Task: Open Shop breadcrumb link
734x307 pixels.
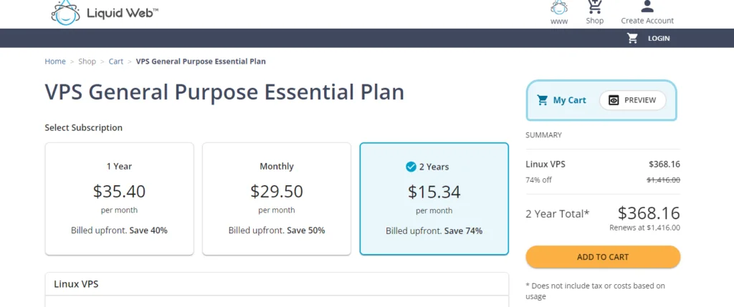Action: [x=87, y=62]
